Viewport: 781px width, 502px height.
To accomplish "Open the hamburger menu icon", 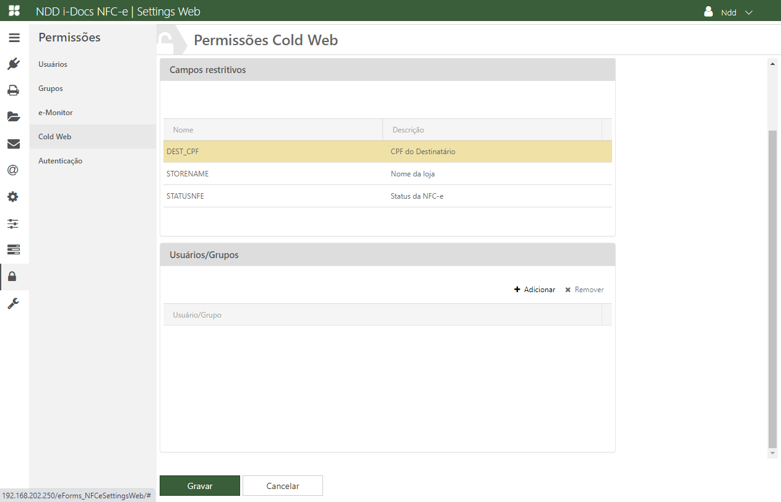I will point(14,38).
